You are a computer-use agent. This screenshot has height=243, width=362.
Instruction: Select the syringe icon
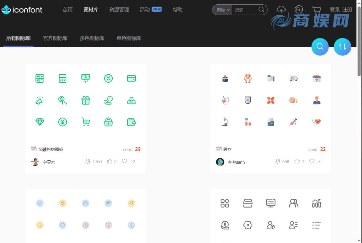pyautogui.click(x=293, y=122)
